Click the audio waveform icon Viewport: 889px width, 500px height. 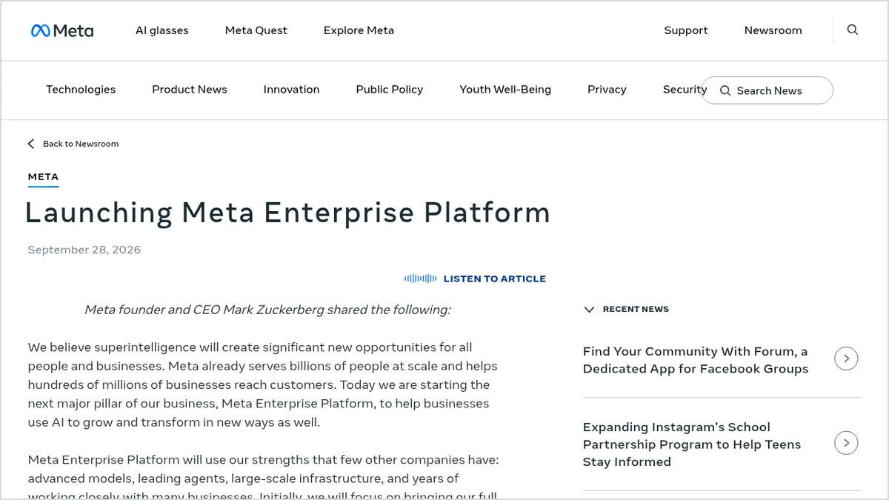click(420, 279)
